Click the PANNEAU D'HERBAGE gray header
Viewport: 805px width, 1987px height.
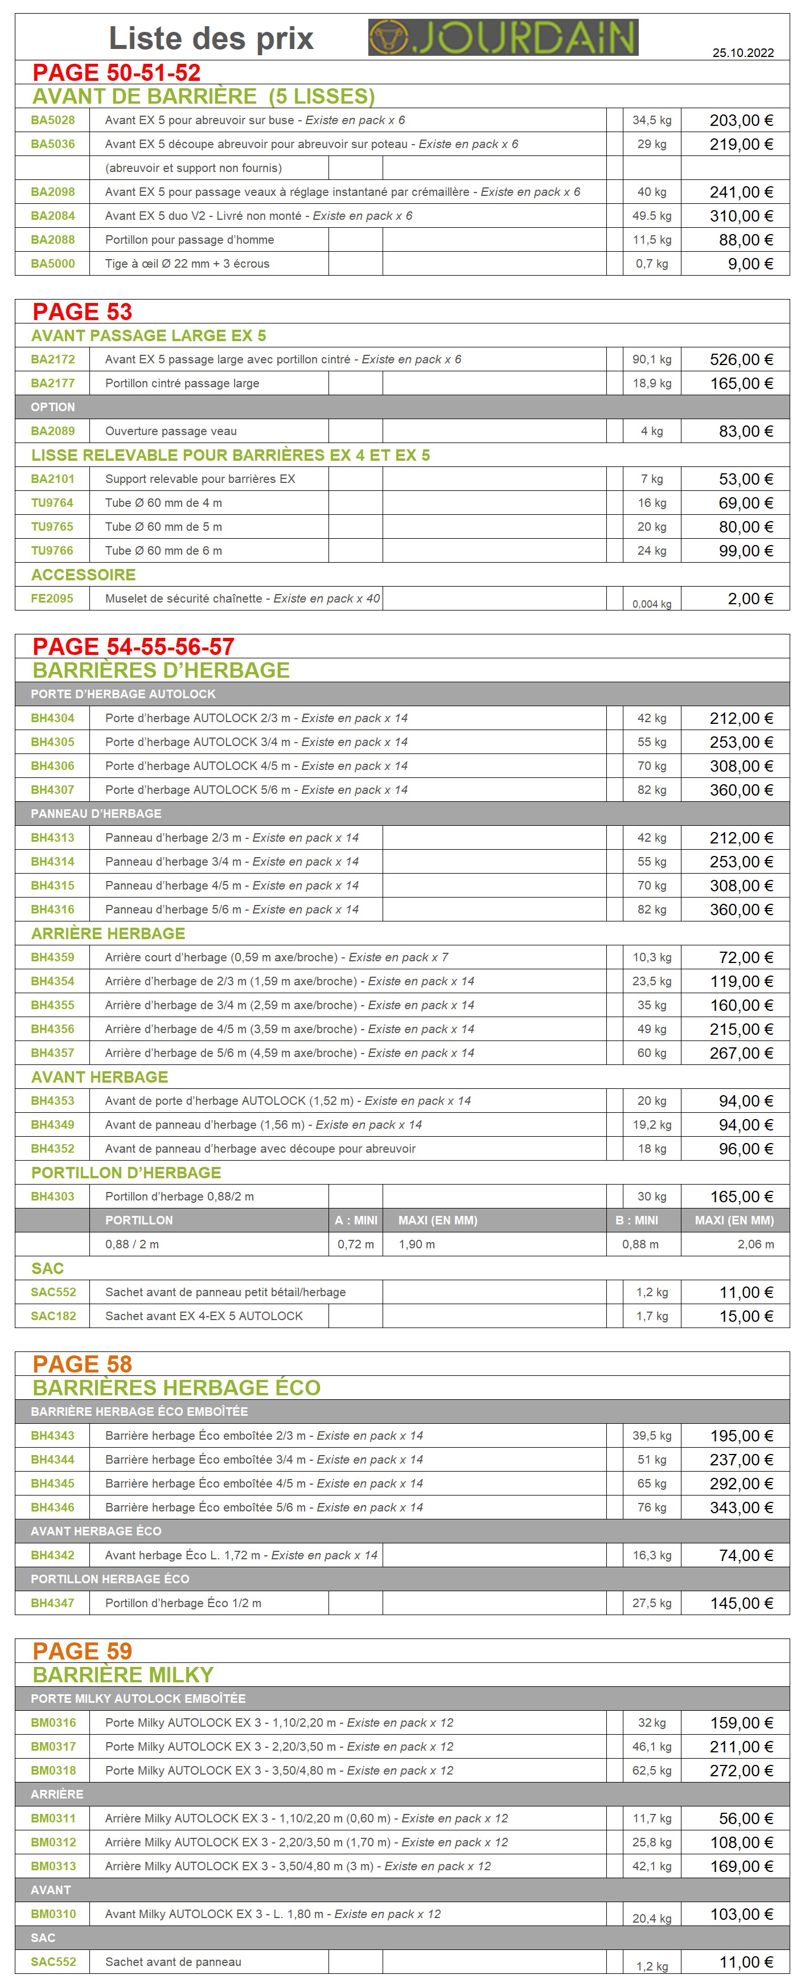click(x=96, y=814)
